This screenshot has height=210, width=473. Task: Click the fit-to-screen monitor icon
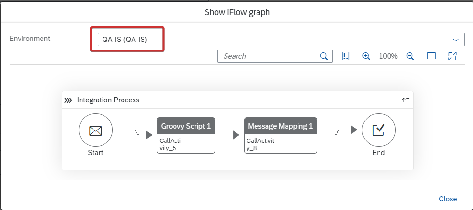tap(432, 56)
